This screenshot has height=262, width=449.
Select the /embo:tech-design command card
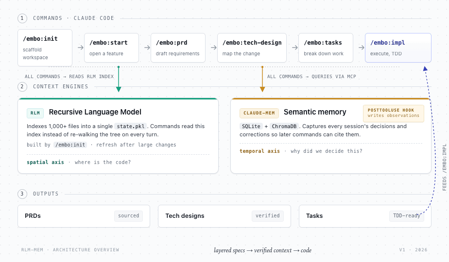pyautogui.click(x=252, y=48)
